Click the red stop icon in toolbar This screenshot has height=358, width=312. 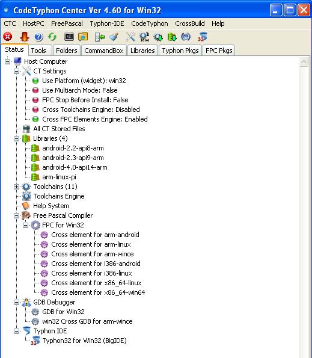point(8,37)
